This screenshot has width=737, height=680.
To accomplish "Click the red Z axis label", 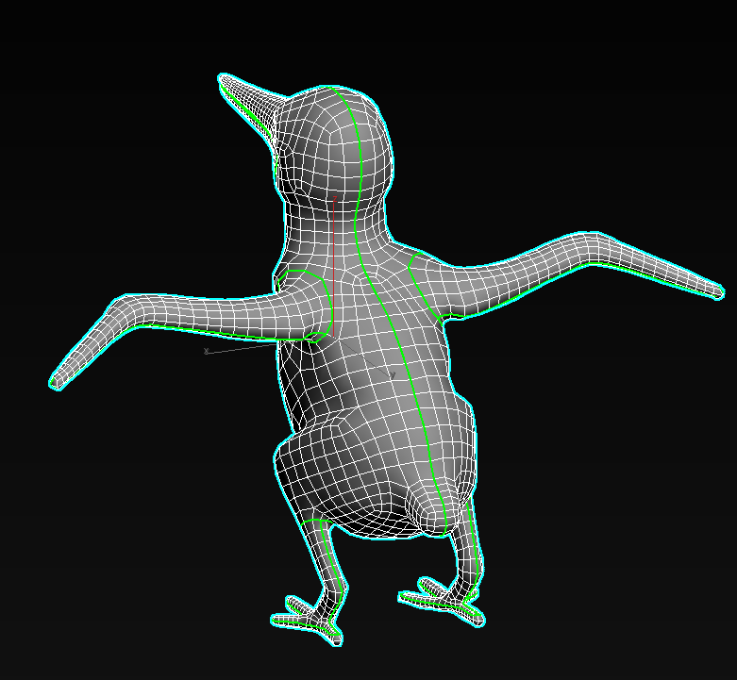I will coord(335,199).
